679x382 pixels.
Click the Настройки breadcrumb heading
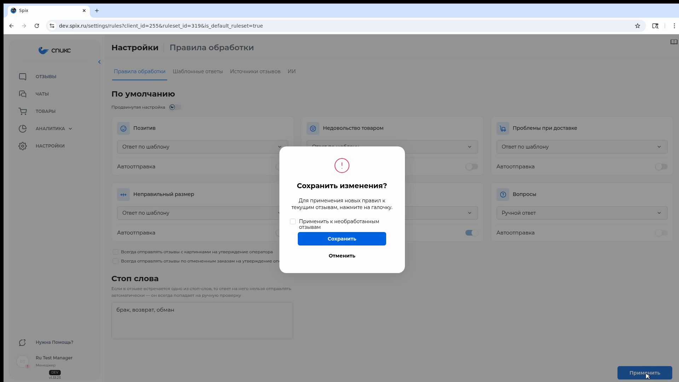pyautogui.click(x=135, y=48)
